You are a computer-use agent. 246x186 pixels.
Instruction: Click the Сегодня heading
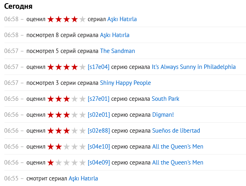tap(18, 7)
